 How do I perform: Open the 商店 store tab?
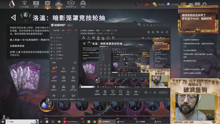[59, 4]
